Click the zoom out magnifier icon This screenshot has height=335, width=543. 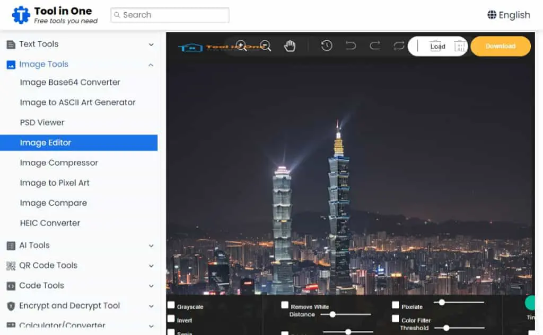click(x=265, y=46)
